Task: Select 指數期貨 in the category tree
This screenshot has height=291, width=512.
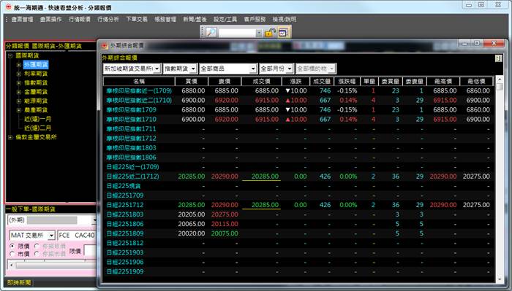Action: [x=36, y=83]
